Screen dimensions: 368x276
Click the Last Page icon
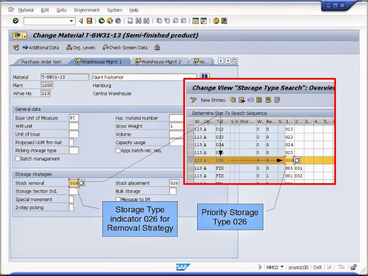tap(183, 21)
